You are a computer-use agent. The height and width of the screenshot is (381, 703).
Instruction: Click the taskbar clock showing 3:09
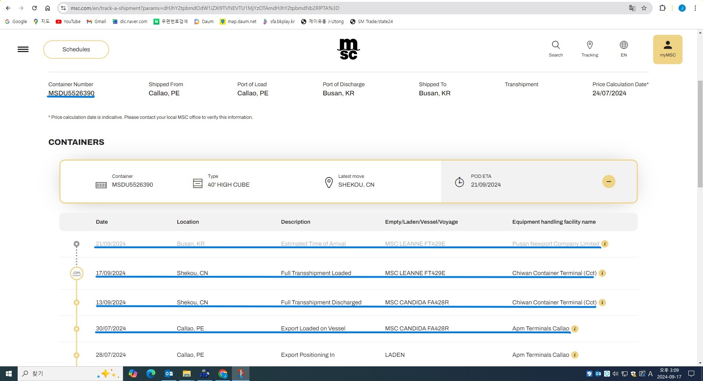point(669,374)
